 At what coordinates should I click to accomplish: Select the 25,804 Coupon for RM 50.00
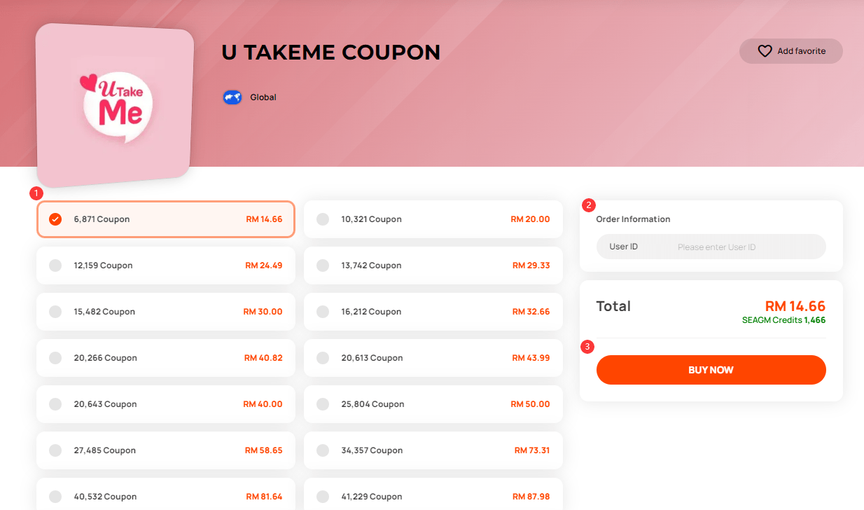tap(433, 404)
